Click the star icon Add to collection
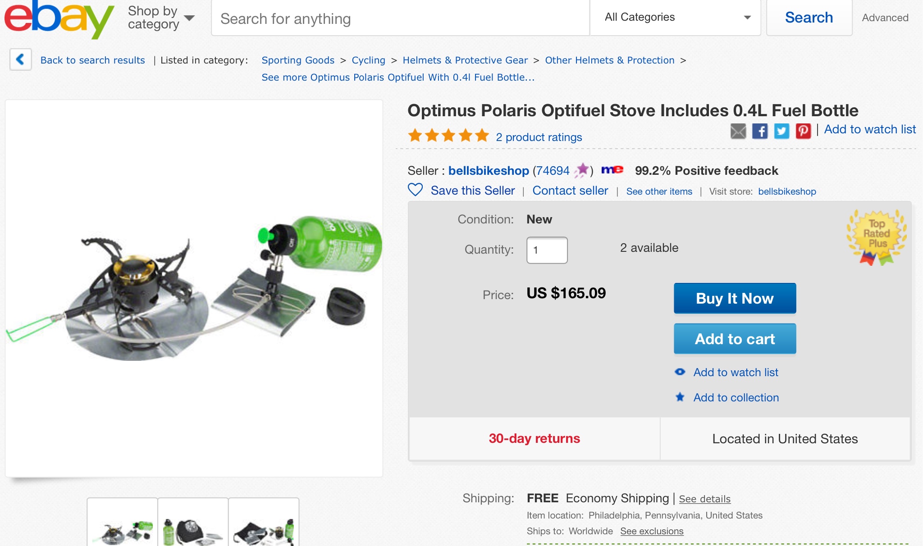 click(680, 397)
